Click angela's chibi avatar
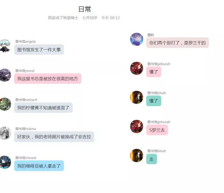The width and height of the screenshot is (224, 193). (x=5, y=46)
